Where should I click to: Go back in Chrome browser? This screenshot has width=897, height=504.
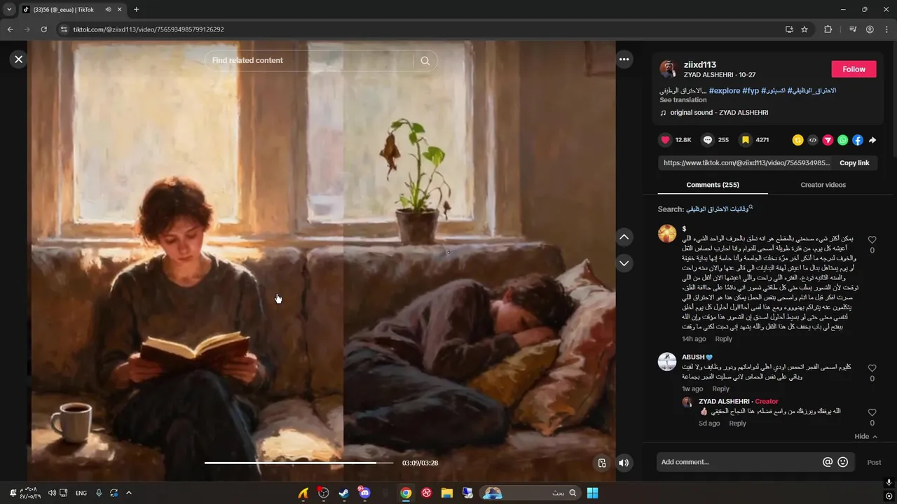click(10, 29)
